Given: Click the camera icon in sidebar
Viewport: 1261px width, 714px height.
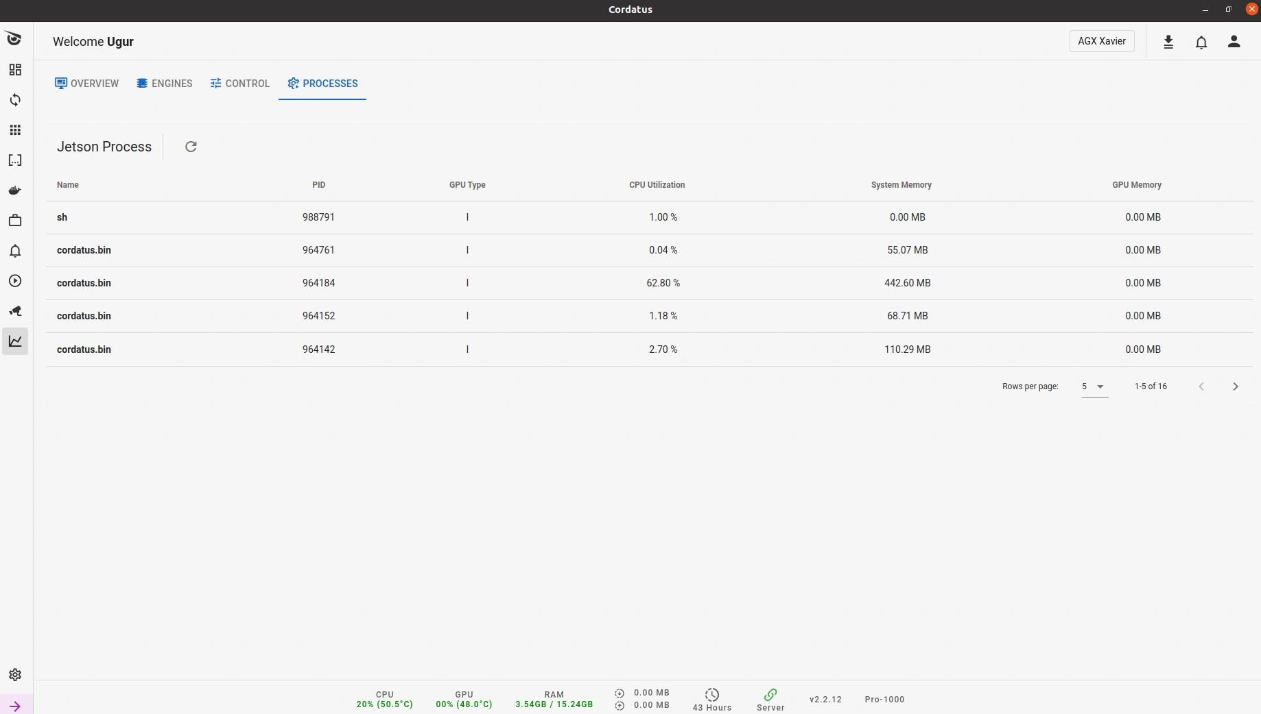Looking at the screenshot, I should coord(15,311).
